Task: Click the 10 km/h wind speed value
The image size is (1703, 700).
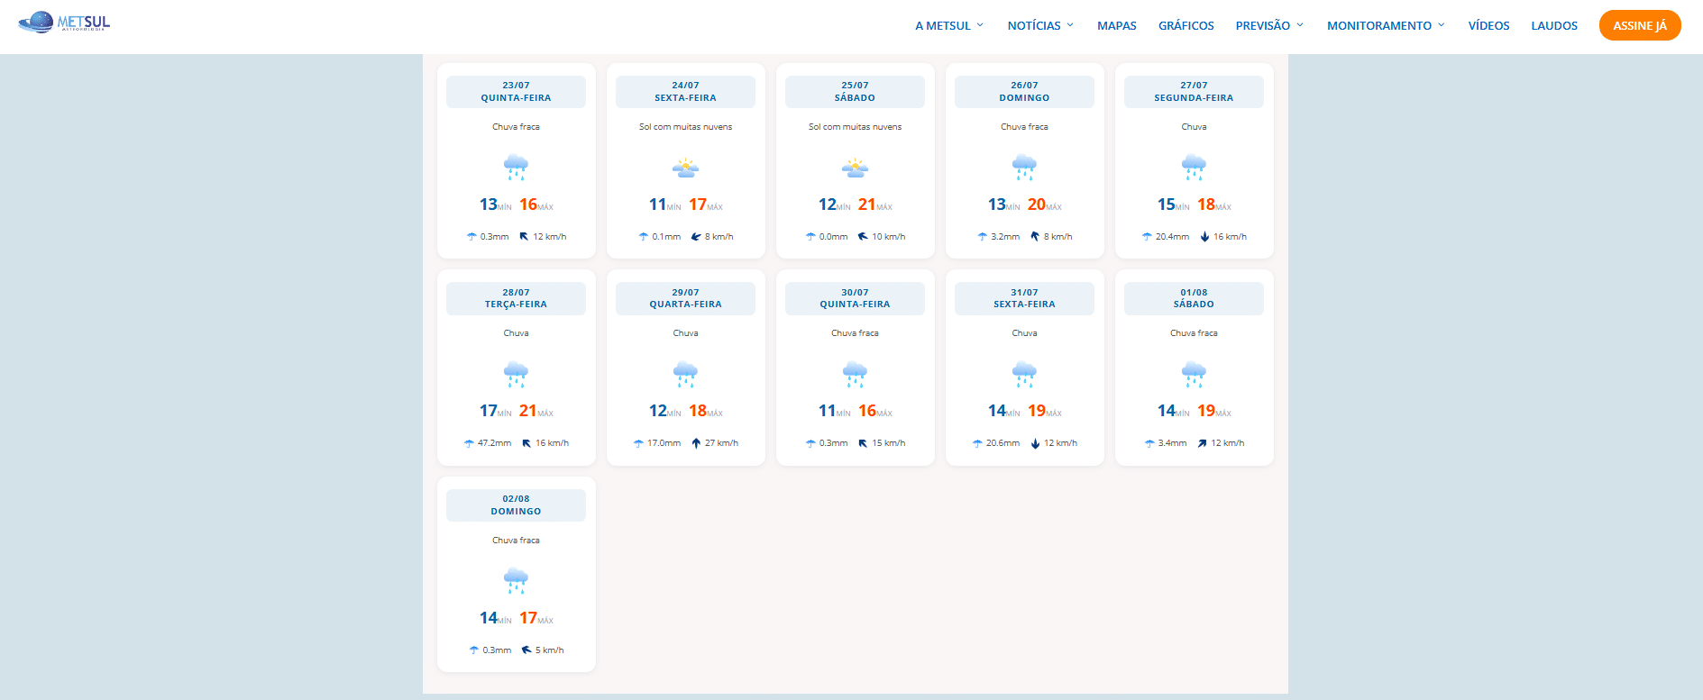Action: pyautogui.click(x=889, y=237)
